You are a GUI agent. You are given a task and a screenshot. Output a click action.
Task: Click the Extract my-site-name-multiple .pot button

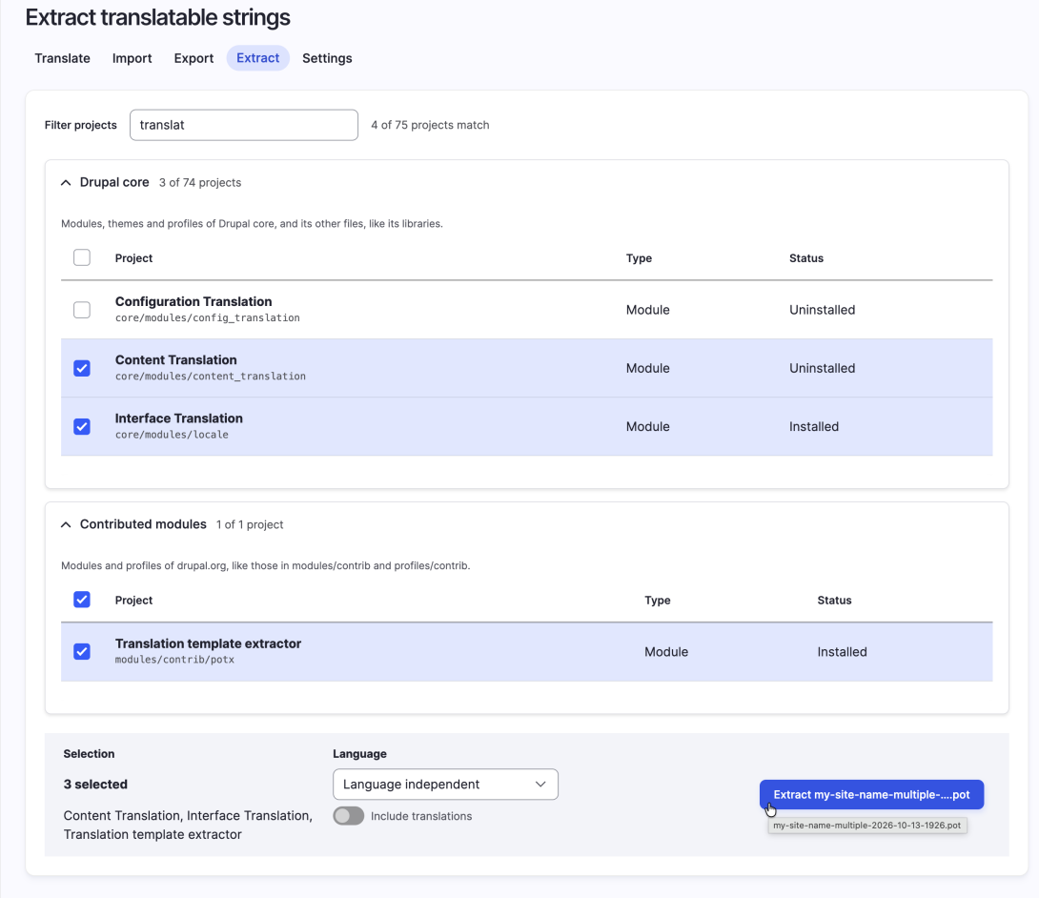click(x=871, y=795)
